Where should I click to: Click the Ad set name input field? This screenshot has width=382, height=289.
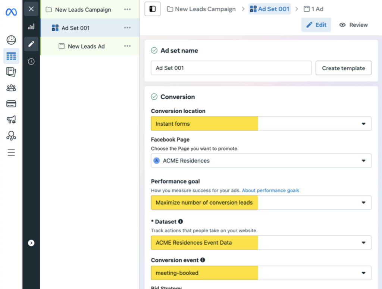pyautogui.click(x=231, y=68)
